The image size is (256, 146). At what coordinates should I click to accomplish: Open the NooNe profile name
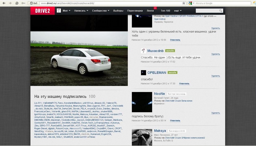[x=159, y=94]
